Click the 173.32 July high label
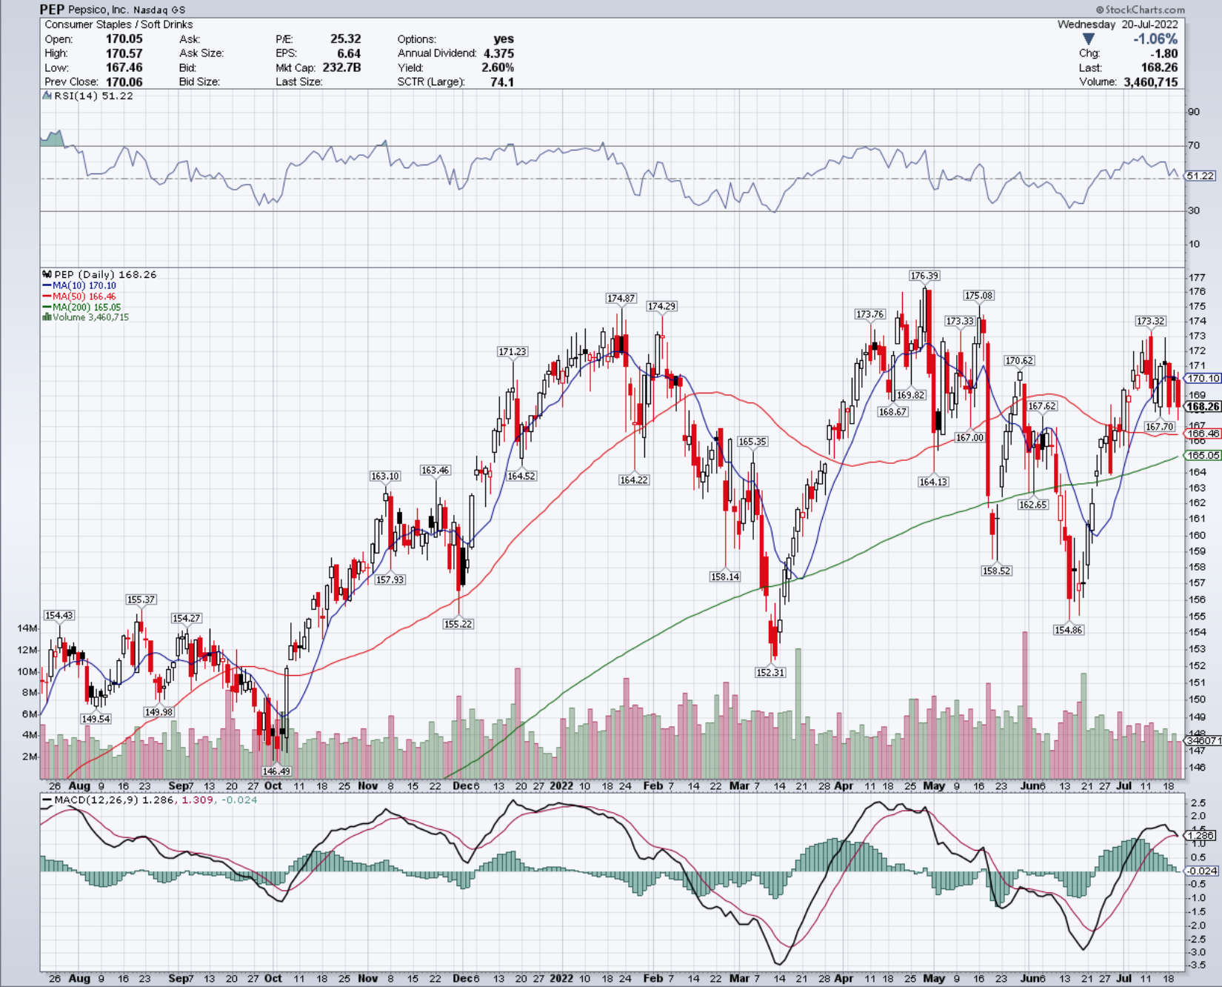 coord(1150,321)
